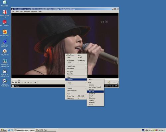166x132 pixels.
Task: Click the Playing status text
Action: click(x=17, y=86)
